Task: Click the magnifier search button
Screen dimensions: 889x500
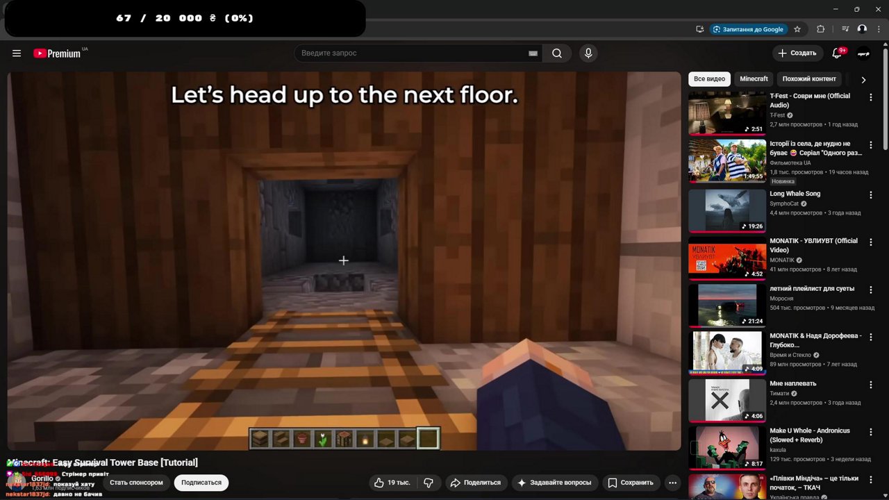Action: click(x=557, y=53)
